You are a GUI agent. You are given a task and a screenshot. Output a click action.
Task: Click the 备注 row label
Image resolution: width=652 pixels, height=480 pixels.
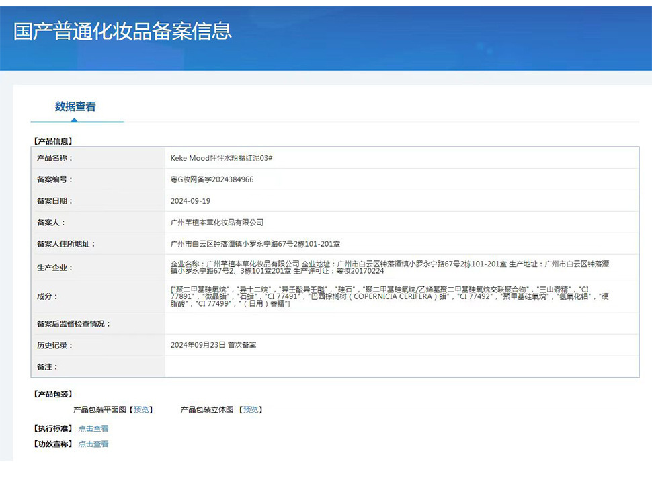coord(47,367)
